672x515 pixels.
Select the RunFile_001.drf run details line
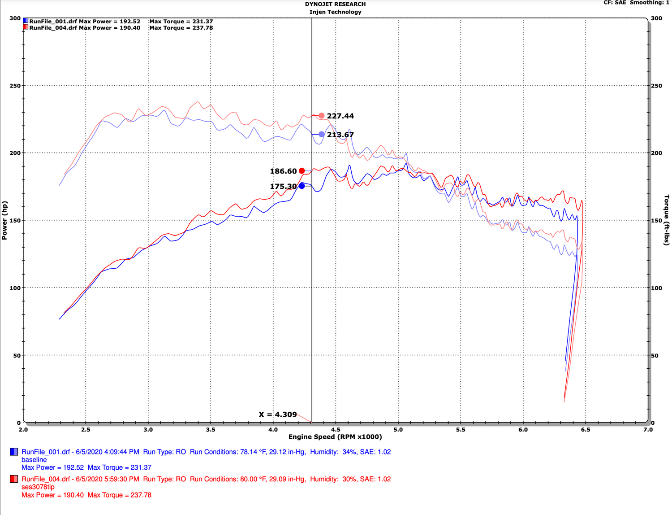206,452
